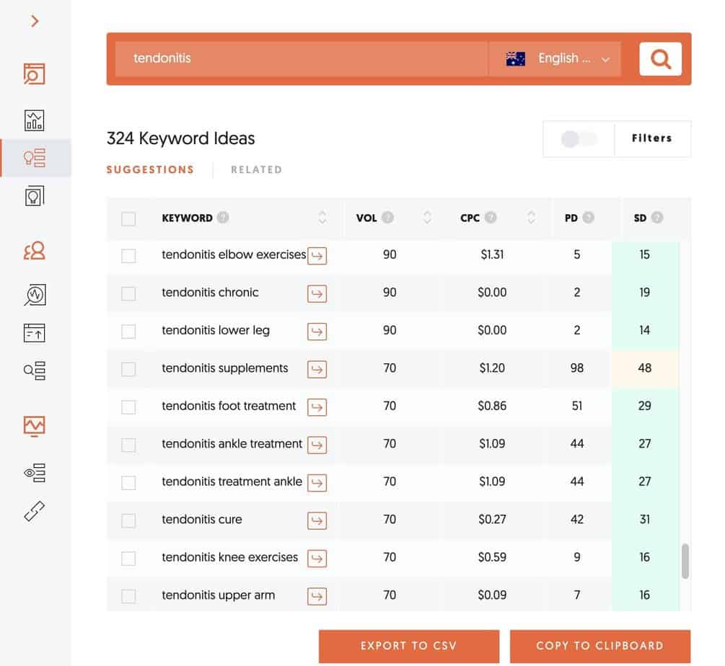Click the orange search magnifier button
This screenshot has height=666, width=725.
pos(660,58)
